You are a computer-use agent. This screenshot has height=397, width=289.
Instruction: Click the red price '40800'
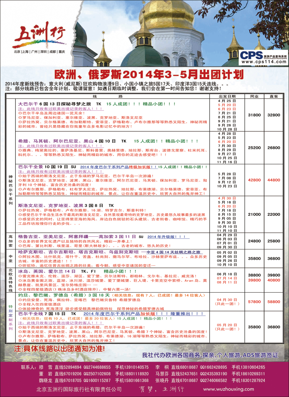coord(274,280)
